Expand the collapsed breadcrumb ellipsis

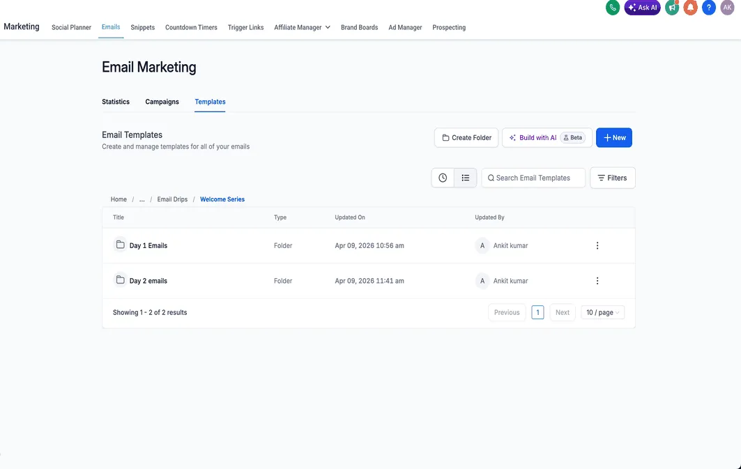[x=142, y=199]
